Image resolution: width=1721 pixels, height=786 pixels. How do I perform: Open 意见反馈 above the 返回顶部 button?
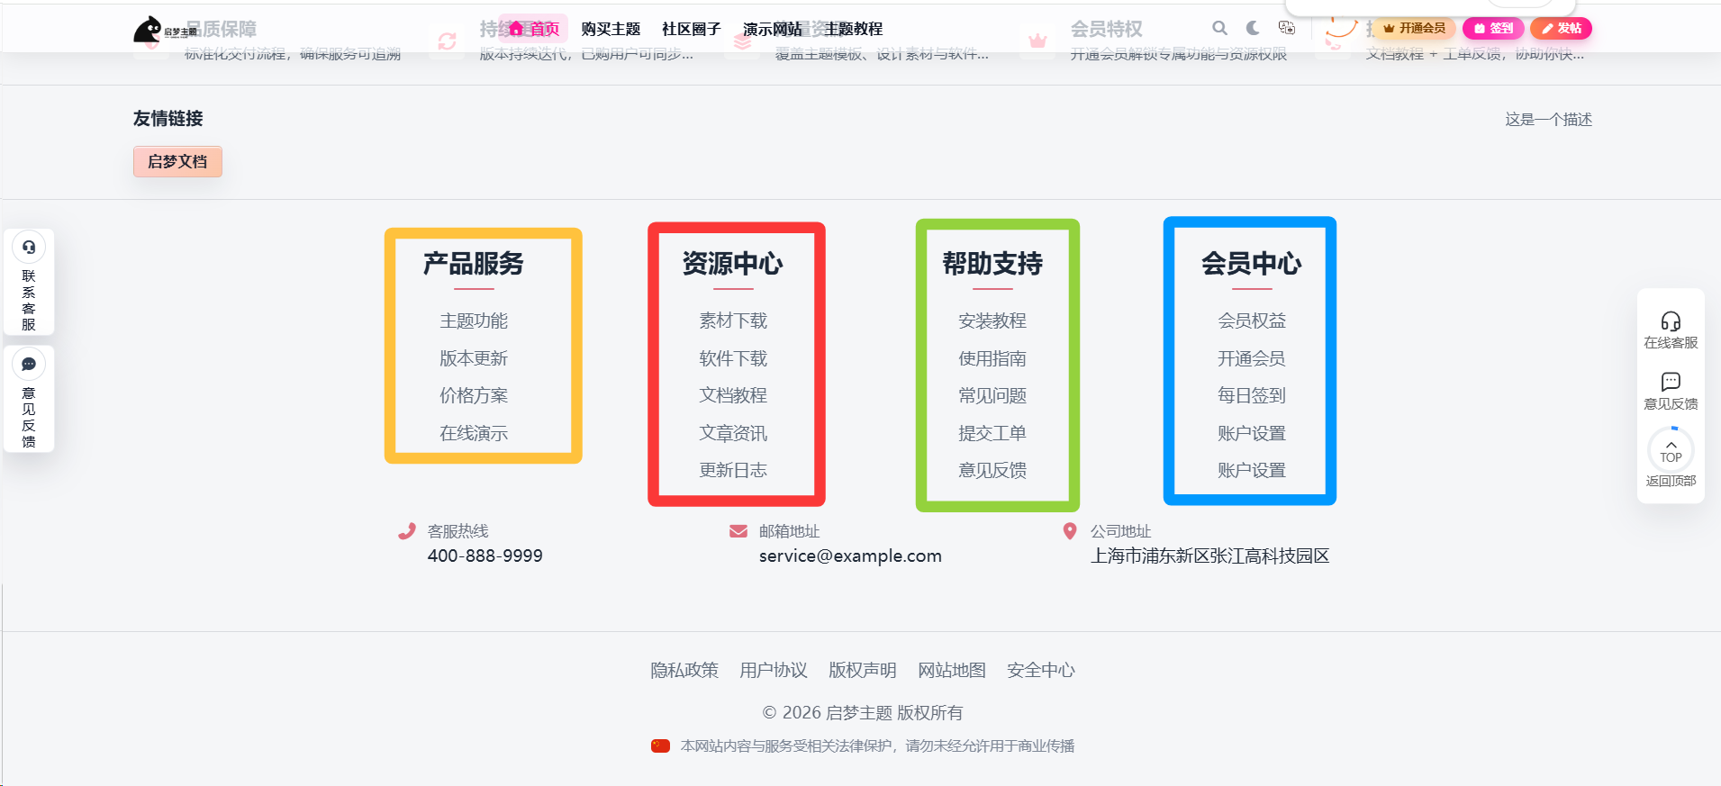(x=1671, y=392)
